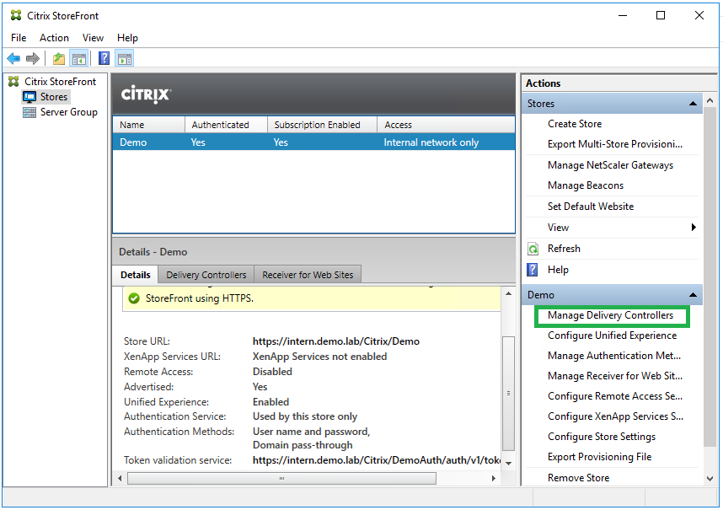
Task: Click the details pane horizontal scrollbar
Action: (x=281, y=478)
